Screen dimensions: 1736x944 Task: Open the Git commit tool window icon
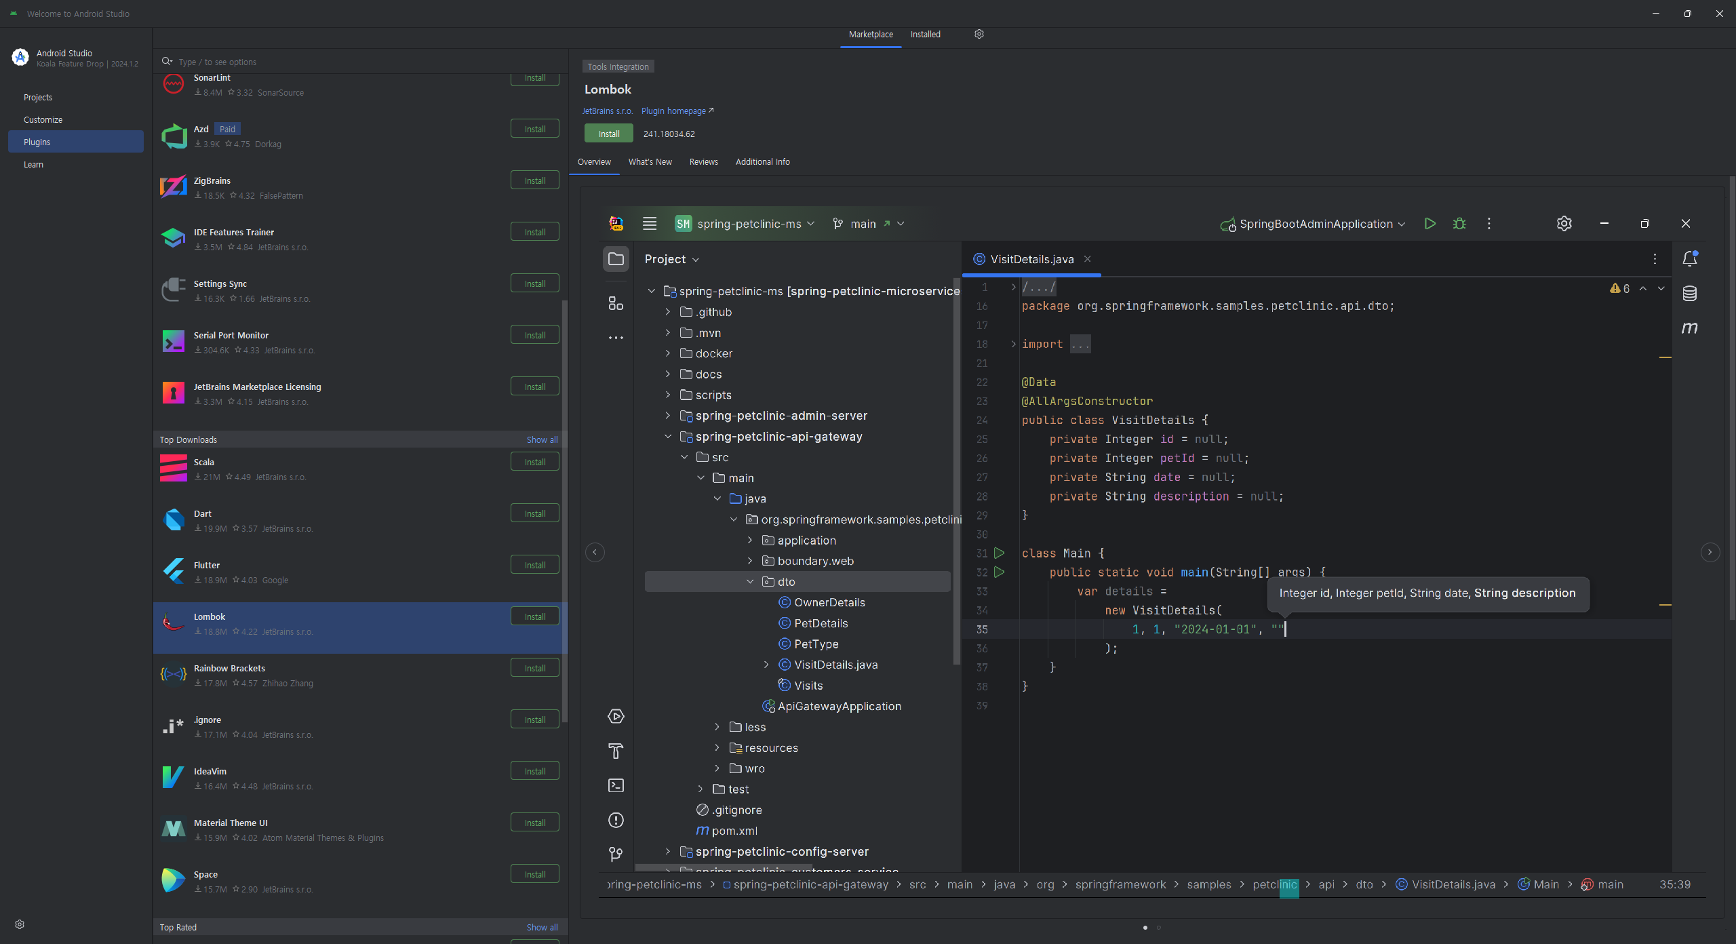pyautogui.click(x=615, y=854)
